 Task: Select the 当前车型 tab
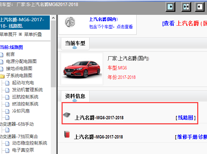pos(75,44)
